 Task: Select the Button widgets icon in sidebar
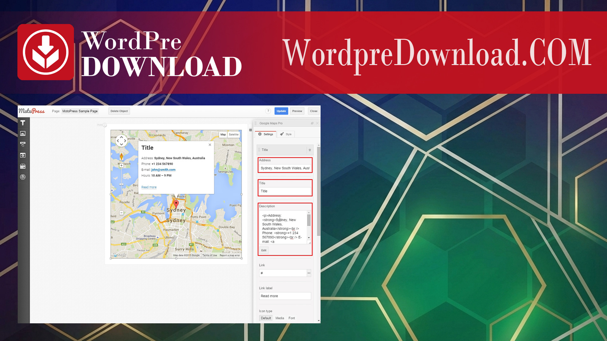23,144
